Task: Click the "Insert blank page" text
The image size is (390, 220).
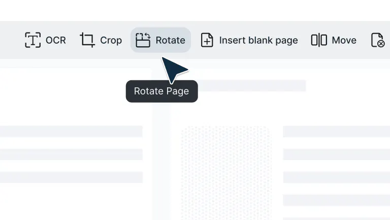Action: pyautogui.click(x=258, y=40)
